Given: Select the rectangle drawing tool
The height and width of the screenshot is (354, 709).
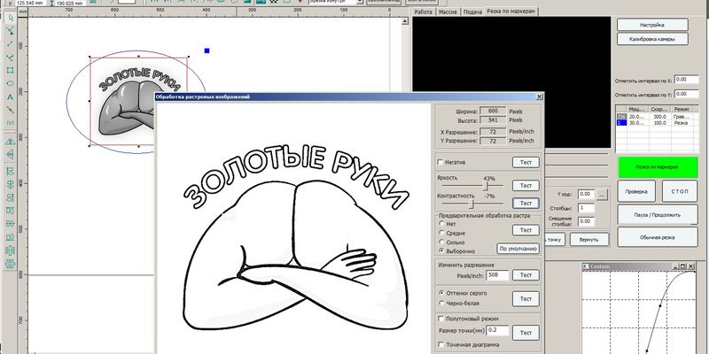Looking at the screenshot, I should click(10, 71).
